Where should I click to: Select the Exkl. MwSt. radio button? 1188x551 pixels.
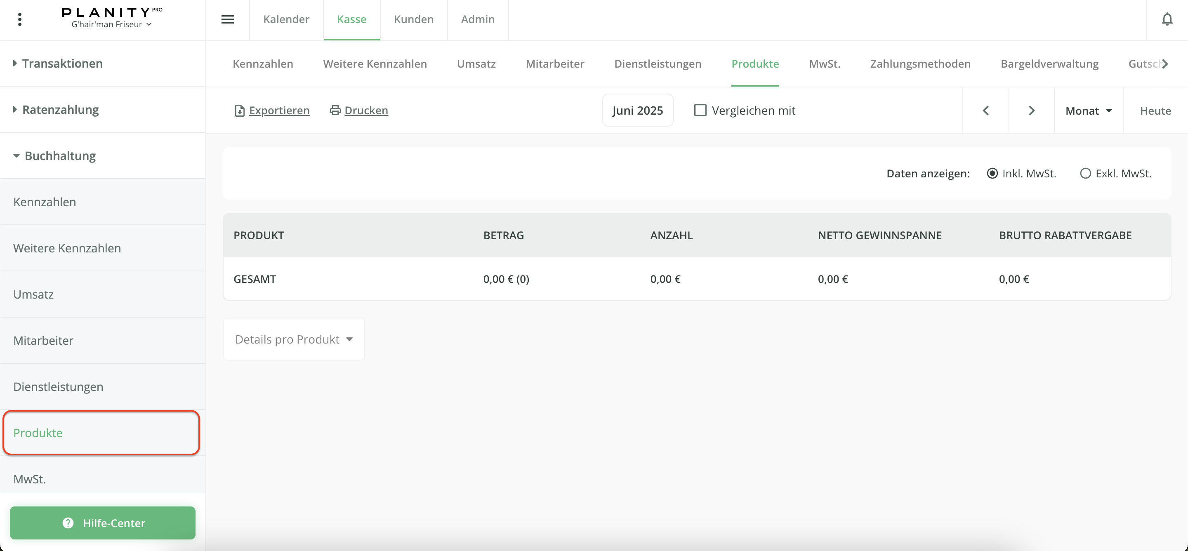[x=1085, y=173]
